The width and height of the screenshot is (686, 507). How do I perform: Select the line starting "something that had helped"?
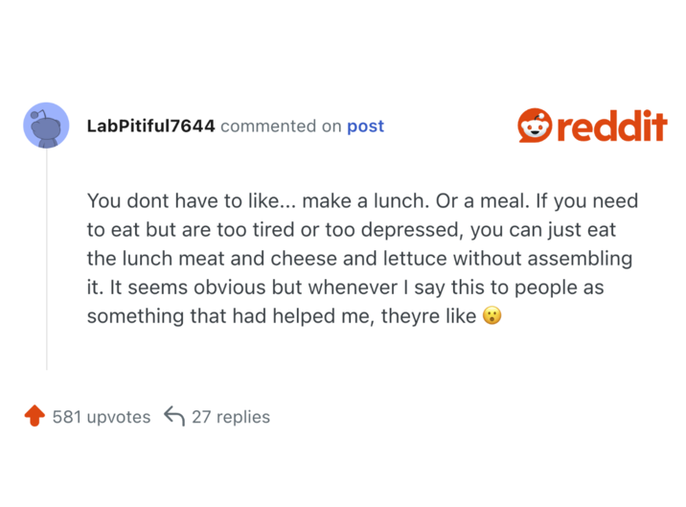click(x=281, y=315)
